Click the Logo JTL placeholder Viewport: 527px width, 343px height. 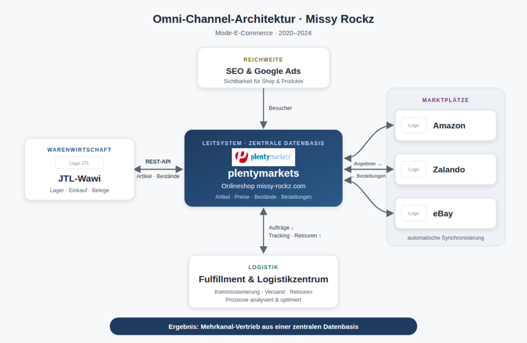[x=79, y=163]
